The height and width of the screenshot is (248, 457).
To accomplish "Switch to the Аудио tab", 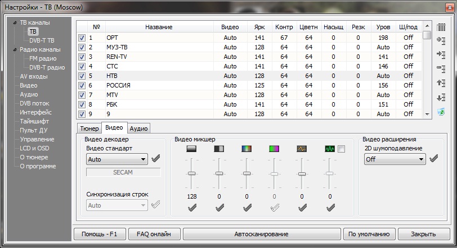I will pos(139,128).
